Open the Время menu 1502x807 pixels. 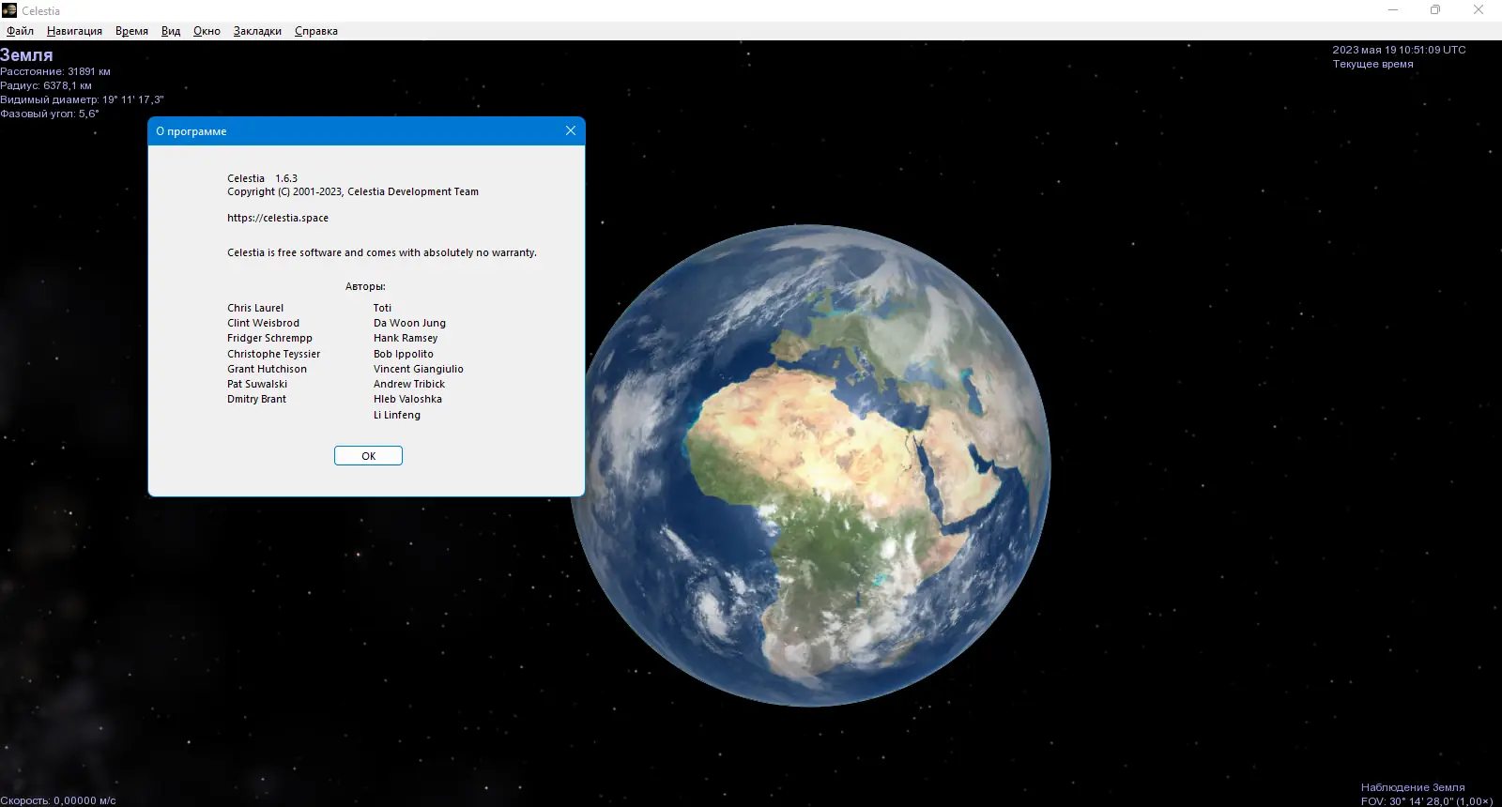pyautogui.click(x=131, y=31)
